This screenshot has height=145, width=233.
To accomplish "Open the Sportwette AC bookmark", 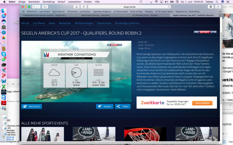I will click(59, 11).
